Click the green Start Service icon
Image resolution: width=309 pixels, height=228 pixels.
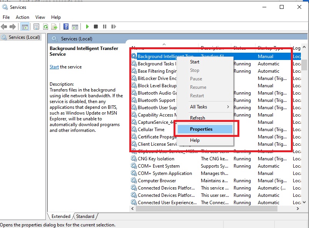87,27
